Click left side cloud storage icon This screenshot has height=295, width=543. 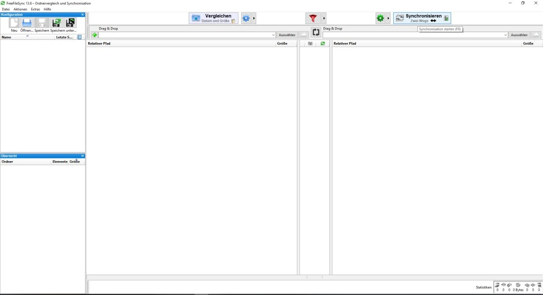tap(305, 35)
